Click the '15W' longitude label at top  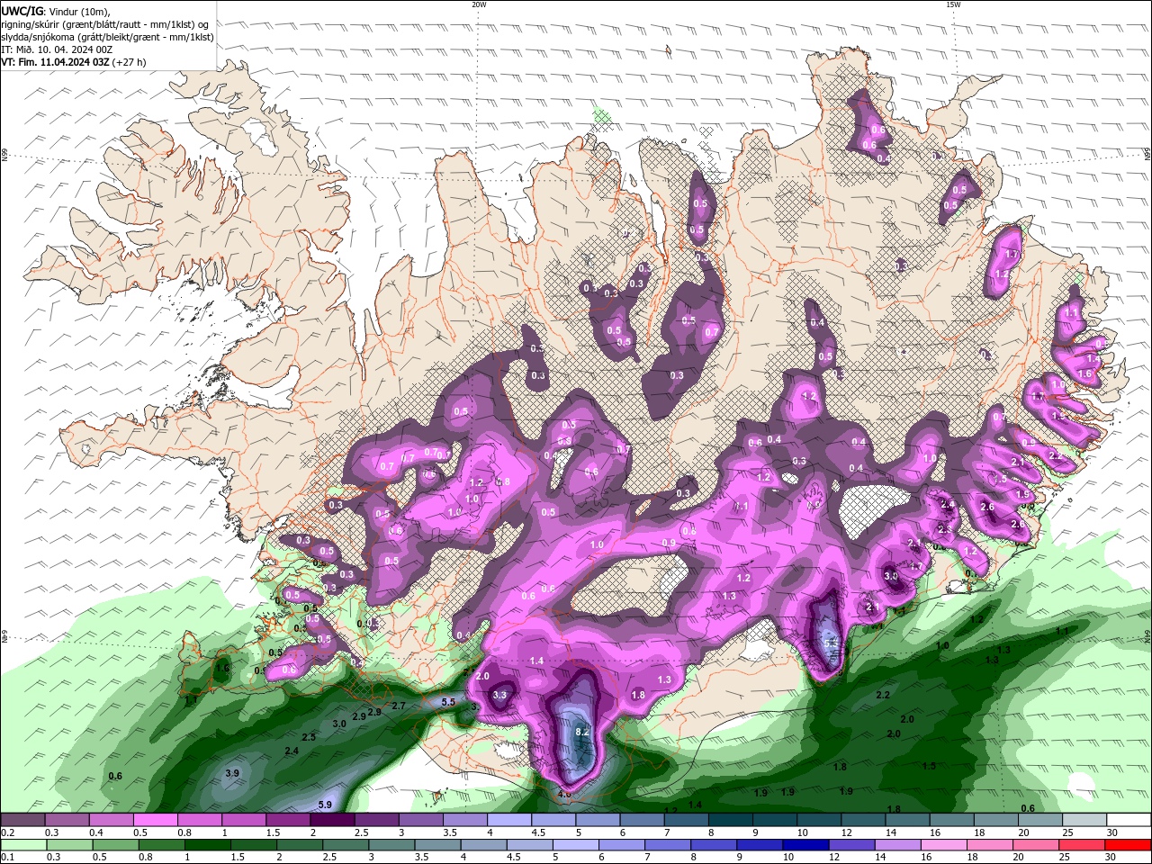pyautogui.click(x=953, y=4)
